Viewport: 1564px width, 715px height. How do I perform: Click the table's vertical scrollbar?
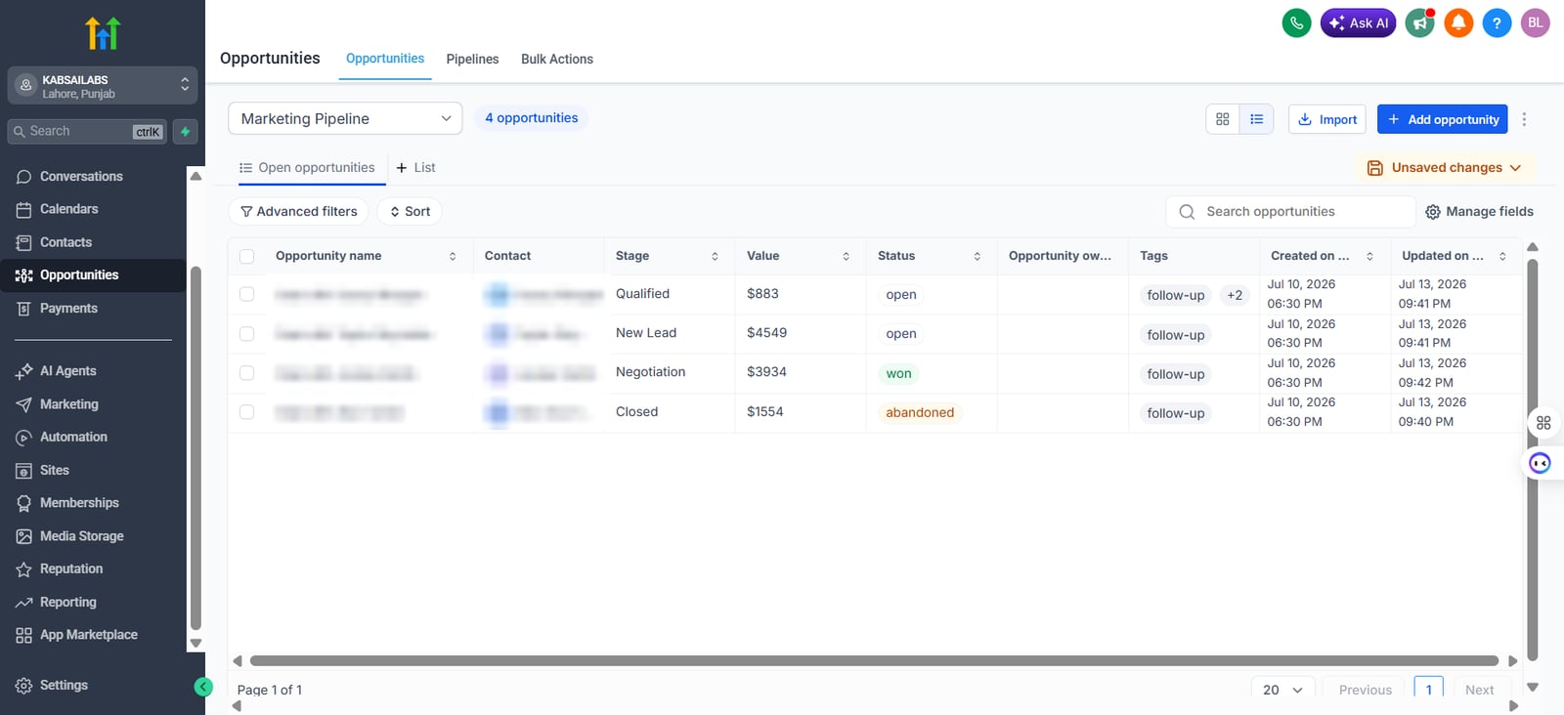(x=1533, y=459)
